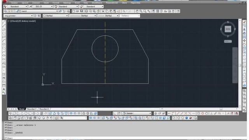Expand the table style Standard dropdown
This screenshot has height=140, width=249.
77,7
